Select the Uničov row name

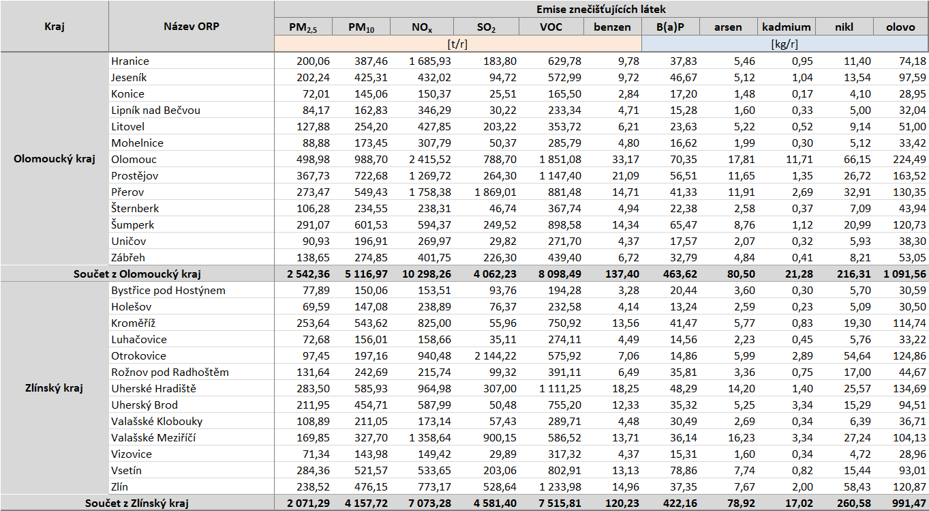tap(129, 241)
